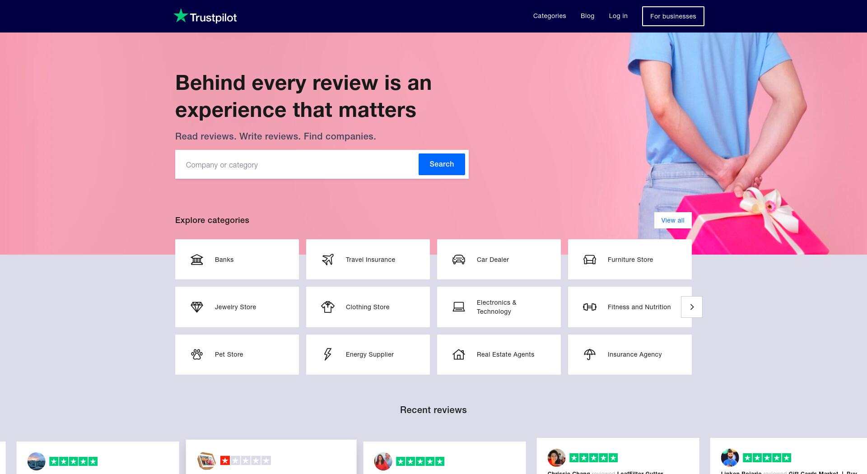The image size is (867, 474).
Task: Browse the Jewelry Store category
Action: click(237, 307)
